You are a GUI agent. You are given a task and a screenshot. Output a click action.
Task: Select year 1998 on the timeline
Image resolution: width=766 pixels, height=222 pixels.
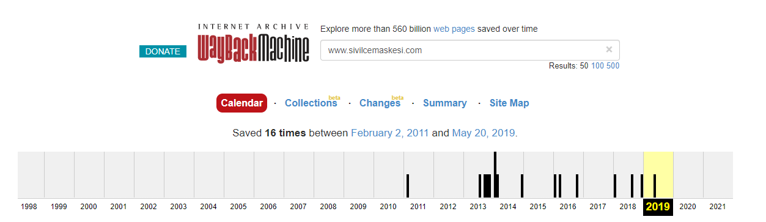click(29, 207)
